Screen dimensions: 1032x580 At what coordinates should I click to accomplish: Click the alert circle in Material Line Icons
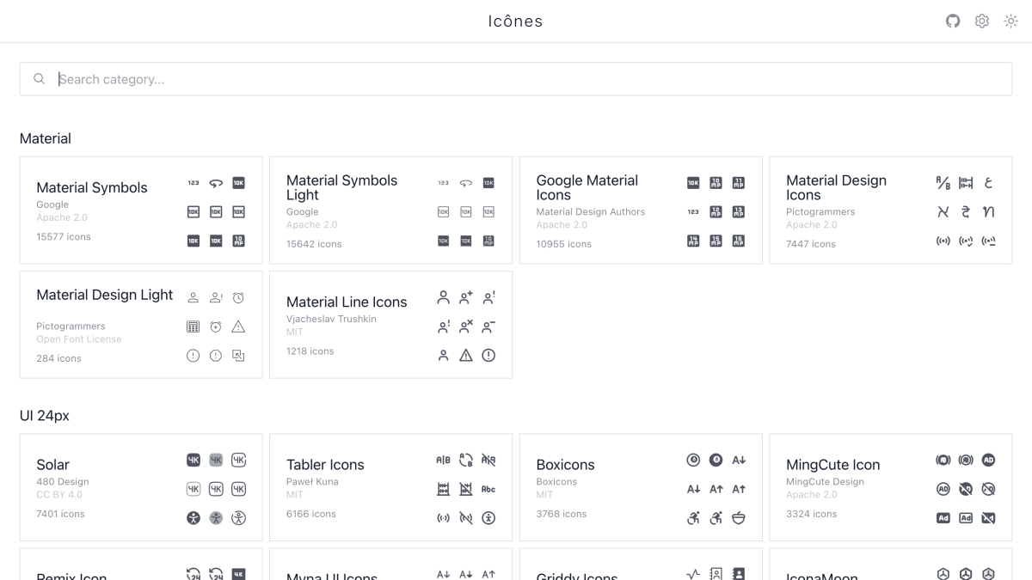(x=488, y=355)
